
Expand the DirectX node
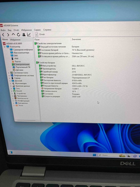pyautogui.click(x=12, y=91)
